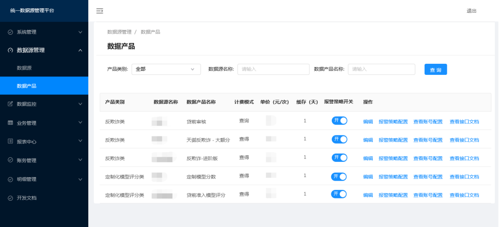Open the 产品类别 dropdown showing 全部
This screenshot has height=227, width=499.
(166, 69)
